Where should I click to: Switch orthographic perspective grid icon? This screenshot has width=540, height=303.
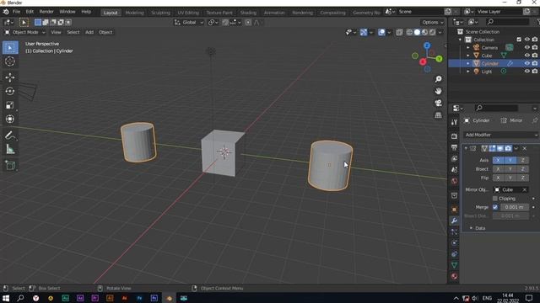(x=438, y=115)
